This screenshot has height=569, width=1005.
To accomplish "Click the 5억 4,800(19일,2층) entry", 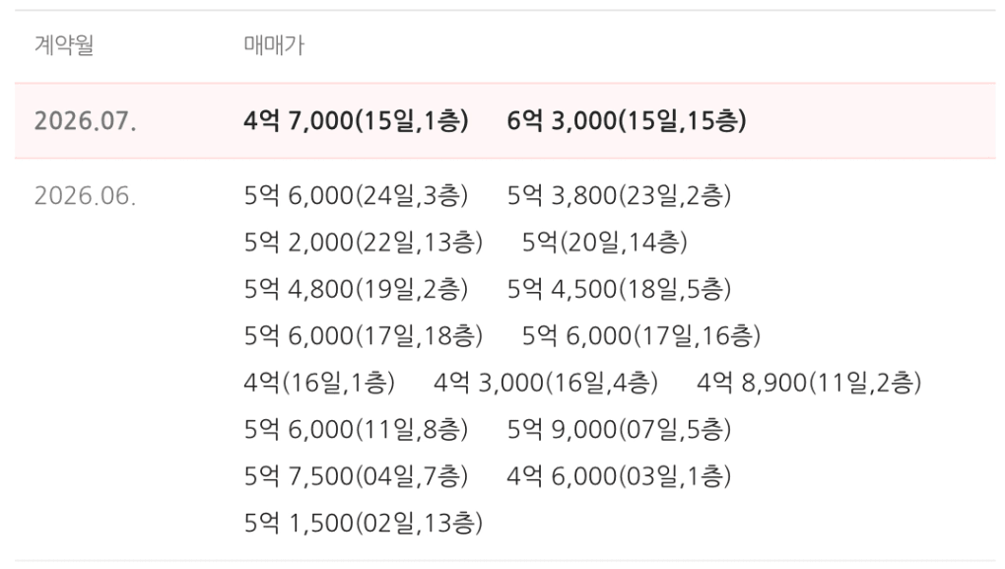I will 357,289.
